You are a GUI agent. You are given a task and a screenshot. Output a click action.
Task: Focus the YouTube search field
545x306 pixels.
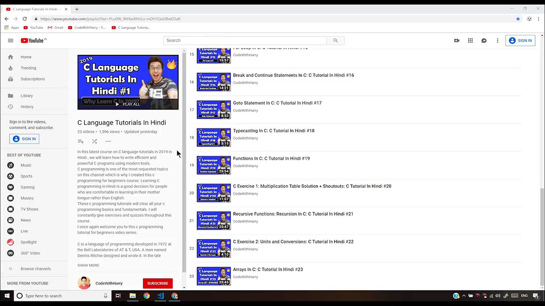pyautogui.click(x=245, y=41)
